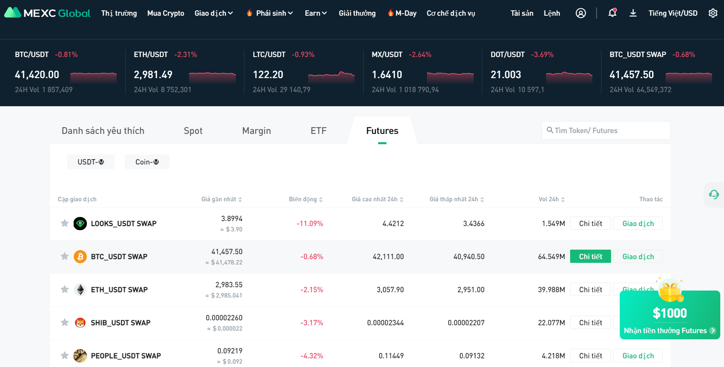
Task: Open the BTC_USDT SWAP ticker card
Action: (x=661, y=72)
